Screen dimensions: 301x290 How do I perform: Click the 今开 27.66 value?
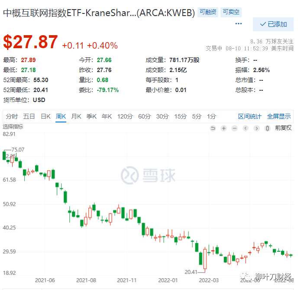click(x=104, y=60)
